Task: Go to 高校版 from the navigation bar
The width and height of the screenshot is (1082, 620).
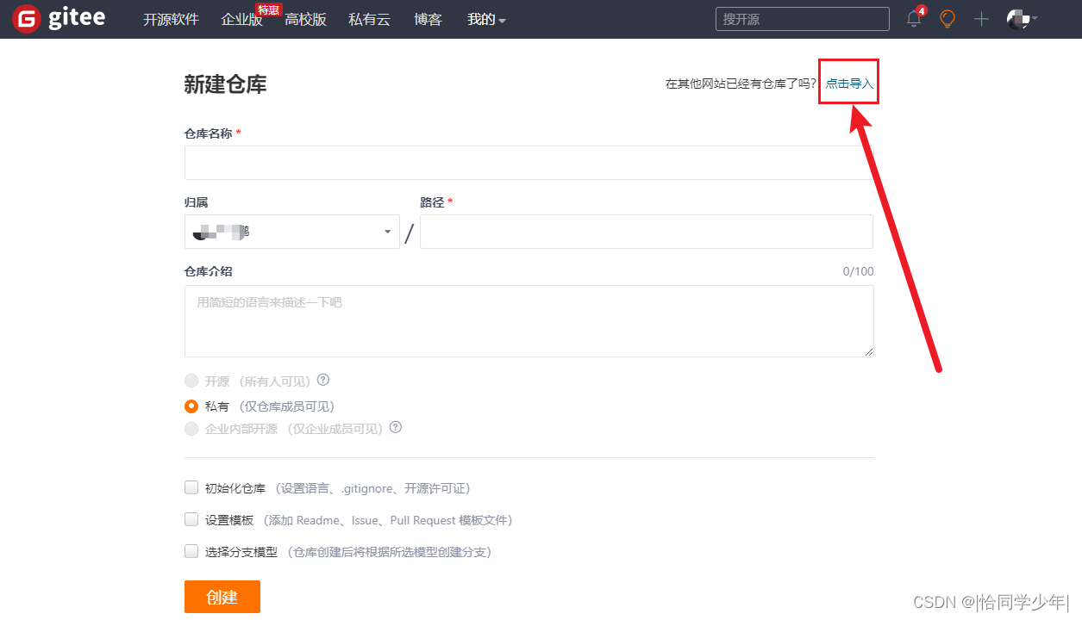Action: coord(306,21)
